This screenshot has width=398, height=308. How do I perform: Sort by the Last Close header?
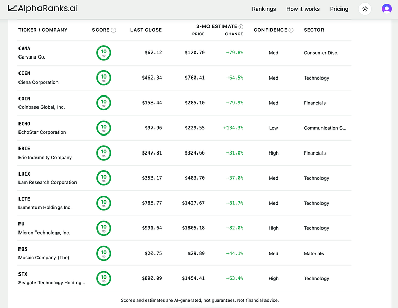point(146,30)
